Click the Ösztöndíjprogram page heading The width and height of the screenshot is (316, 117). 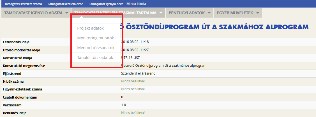click(x=214, y=27)
